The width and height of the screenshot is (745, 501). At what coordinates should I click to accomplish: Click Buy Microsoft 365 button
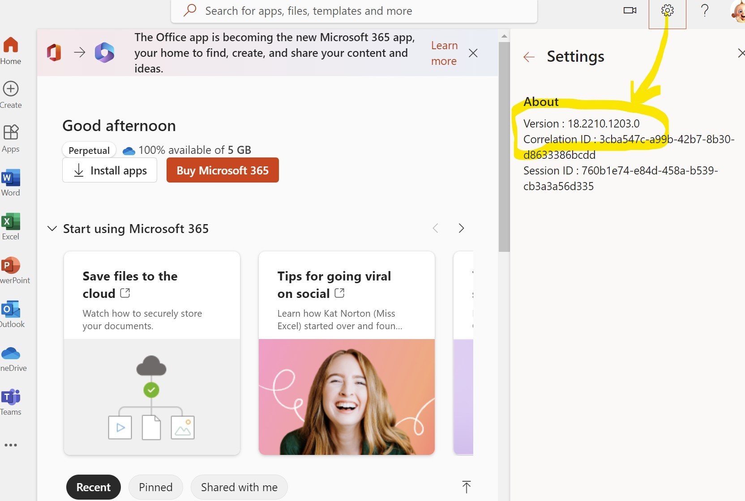click(x=223, y=170)
